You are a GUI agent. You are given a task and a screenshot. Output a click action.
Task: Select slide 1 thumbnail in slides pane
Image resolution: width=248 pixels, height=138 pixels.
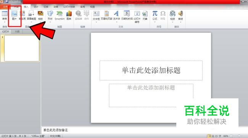[22, 48]
